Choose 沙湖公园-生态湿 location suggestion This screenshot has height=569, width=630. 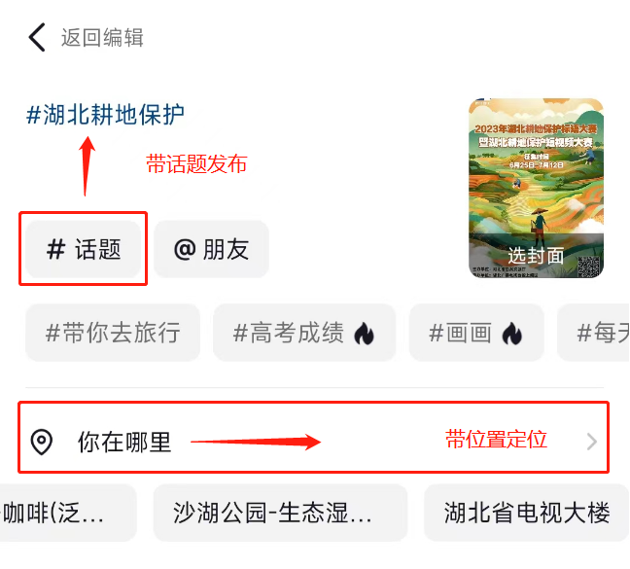(280, 513)
